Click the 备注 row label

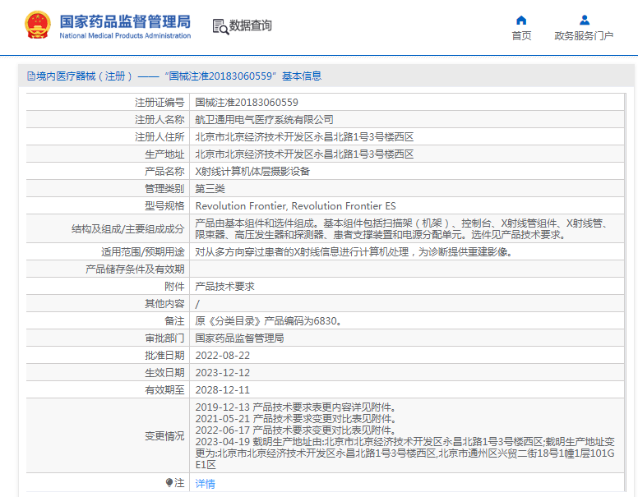pyautogui.click(x=174, y=321)
